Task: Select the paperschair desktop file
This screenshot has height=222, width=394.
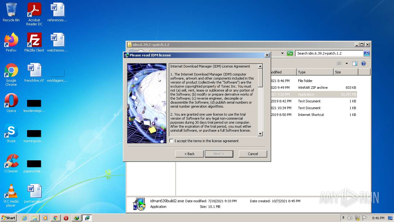Action: click(34, 166)
